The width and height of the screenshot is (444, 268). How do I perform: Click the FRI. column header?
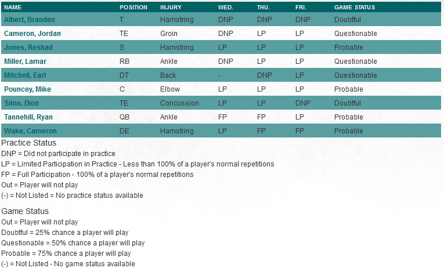pos(301,8)
